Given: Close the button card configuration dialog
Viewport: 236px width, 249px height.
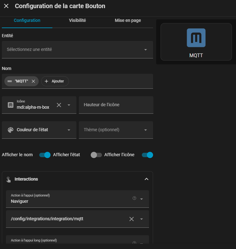Looking at the screenshot, I should pyautogui.click(x=6, y=6).
